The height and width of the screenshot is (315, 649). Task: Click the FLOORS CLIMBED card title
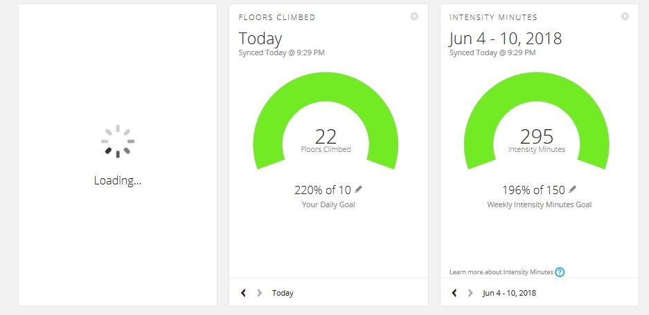[x=276, y=17]
